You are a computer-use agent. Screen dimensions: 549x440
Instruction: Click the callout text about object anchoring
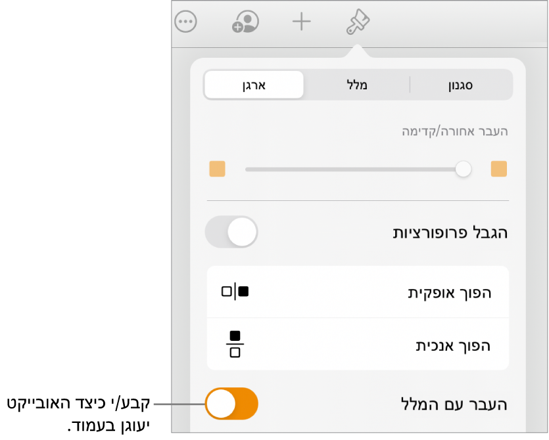tap(79, 414)
